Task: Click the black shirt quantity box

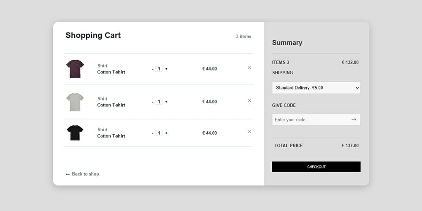Action: pos(159,133)
